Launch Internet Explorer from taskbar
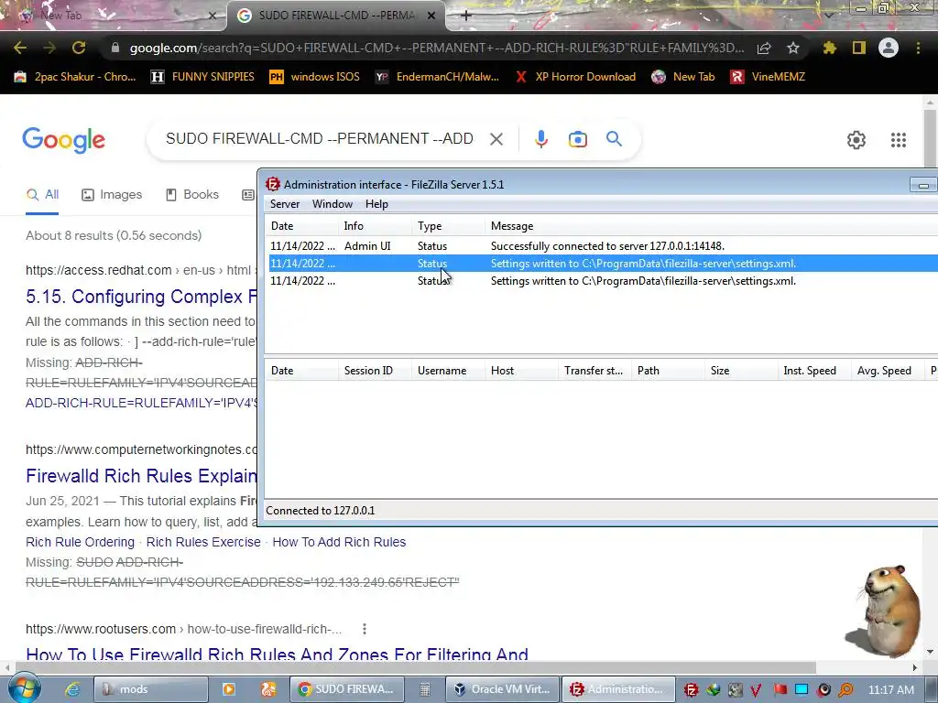 point(73,689)
